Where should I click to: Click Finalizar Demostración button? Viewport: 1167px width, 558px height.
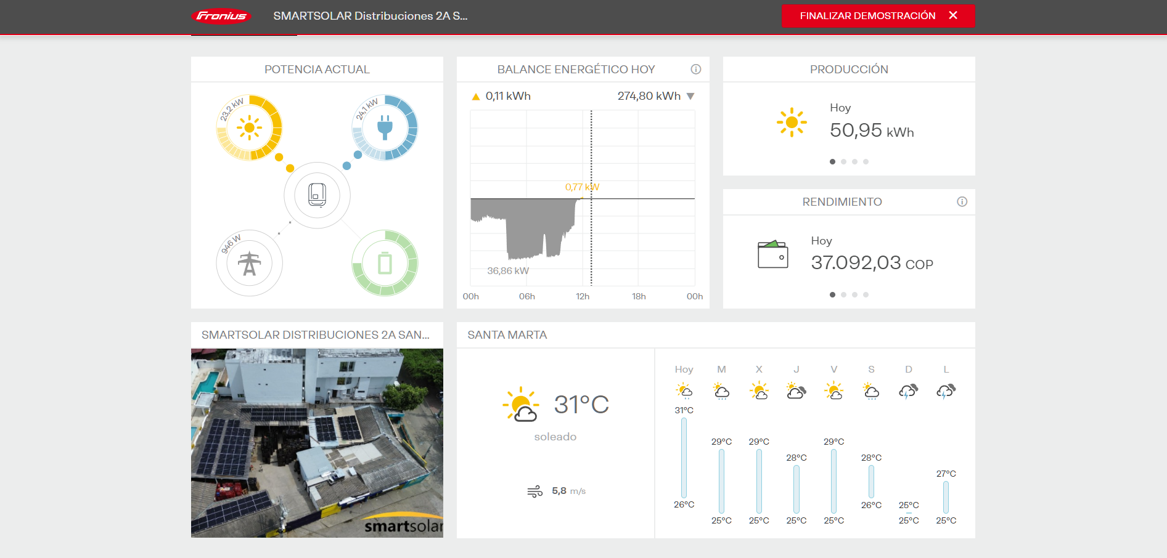click(877, 16)
